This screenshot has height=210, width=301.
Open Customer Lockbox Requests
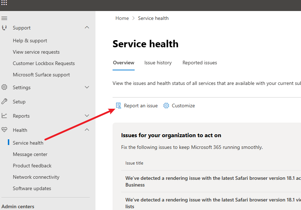coord(44,63)
